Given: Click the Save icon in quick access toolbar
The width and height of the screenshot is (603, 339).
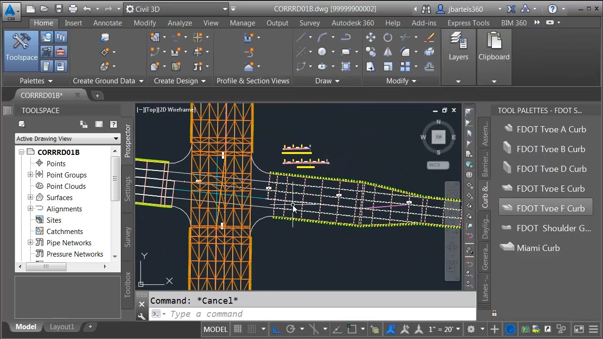Looking at the screenshot, I should 58,8.
